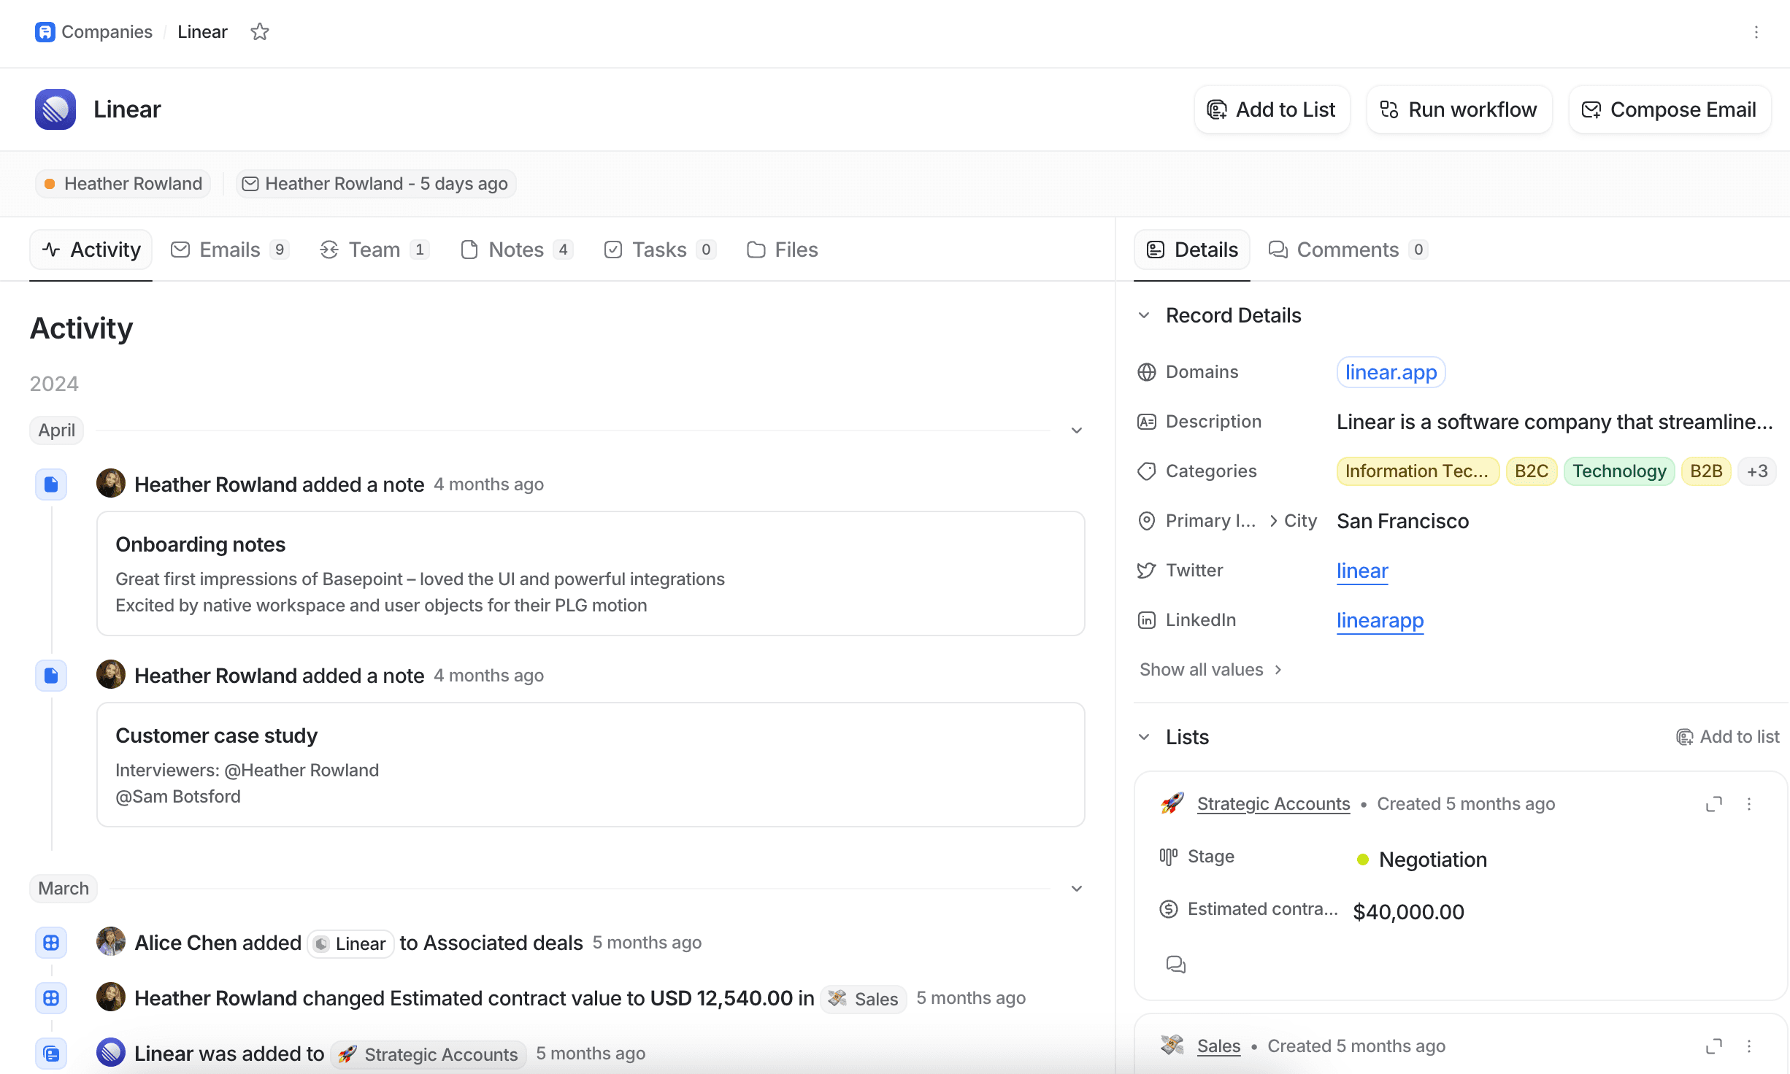Click the Categories tag icon
This screenshot has width=1790, height=1074.
[x=1147, y=471]
